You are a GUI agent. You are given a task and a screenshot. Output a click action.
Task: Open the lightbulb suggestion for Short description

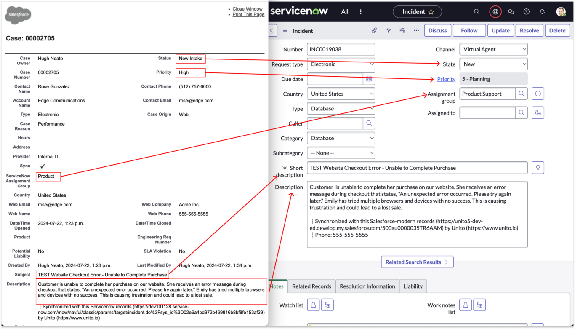click(538, 167)
